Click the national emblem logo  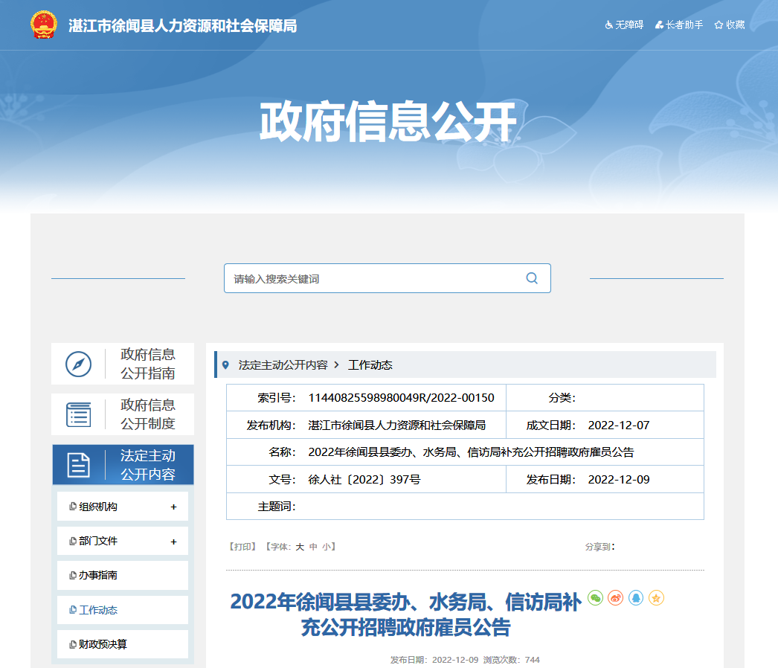[x=43, y=25]
